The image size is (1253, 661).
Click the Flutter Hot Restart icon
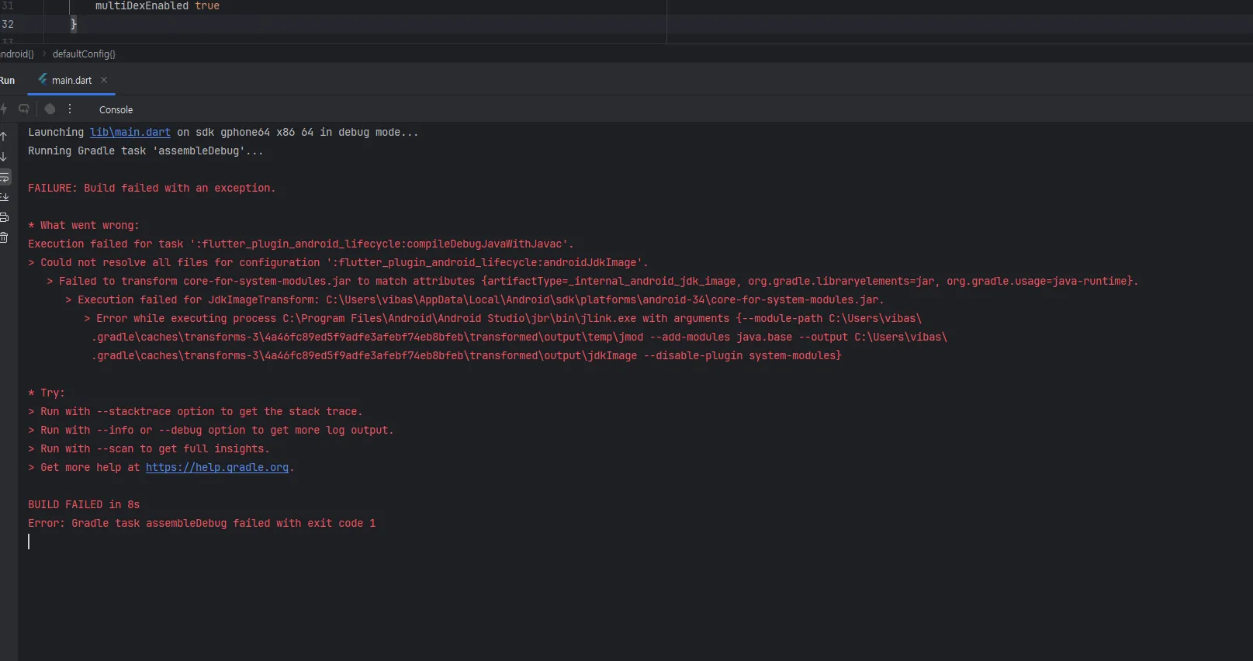click(x=24, y=109)
